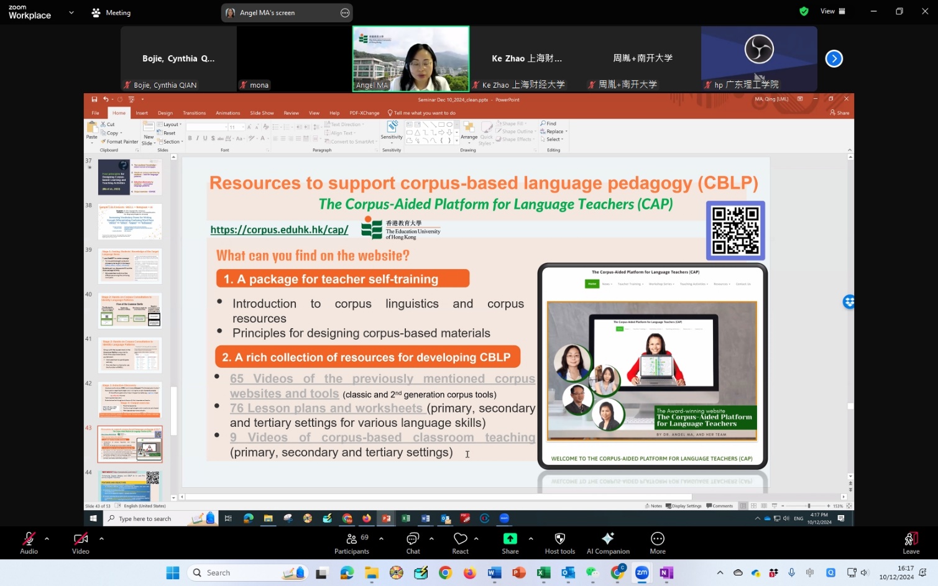Open Zoom Host tools
The image size is (938, 586).
coord(560,543)
